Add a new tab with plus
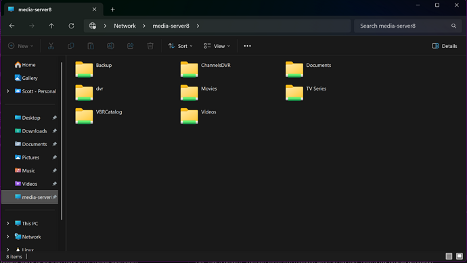 (112, 9)
